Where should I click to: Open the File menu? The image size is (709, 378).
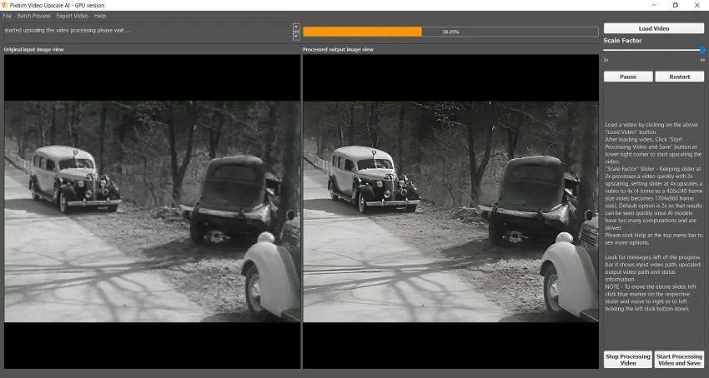click(7, 16)
